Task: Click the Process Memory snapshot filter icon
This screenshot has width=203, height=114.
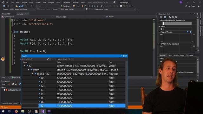Action: point(187,32)
